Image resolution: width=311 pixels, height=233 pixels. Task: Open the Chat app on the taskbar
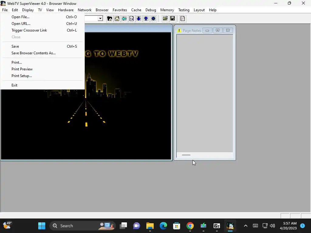[136, 226]
